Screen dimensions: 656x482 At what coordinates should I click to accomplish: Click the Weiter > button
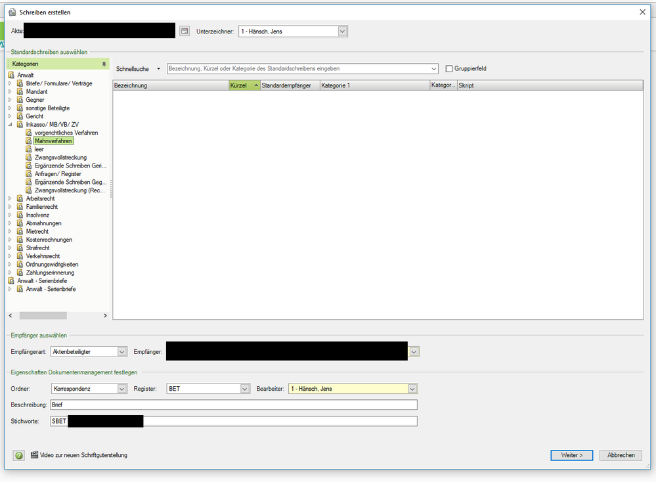[x=571, y=455]
